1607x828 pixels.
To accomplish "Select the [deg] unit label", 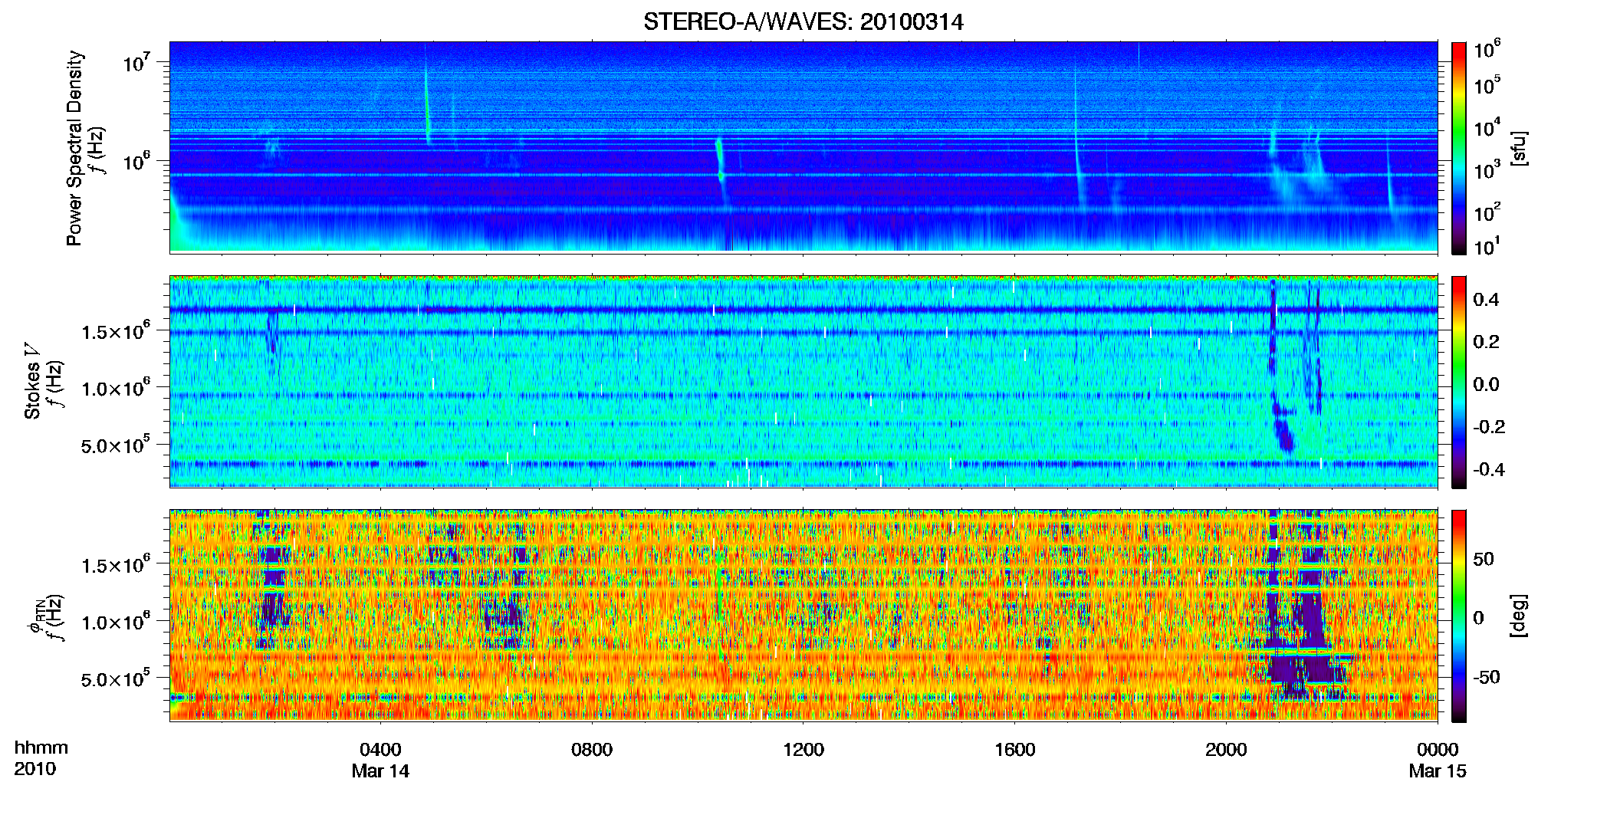I will (x=1519, y=616).
